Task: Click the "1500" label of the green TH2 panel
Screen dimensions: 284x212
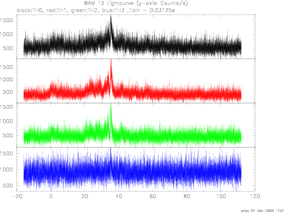Action: coord(7,107)
